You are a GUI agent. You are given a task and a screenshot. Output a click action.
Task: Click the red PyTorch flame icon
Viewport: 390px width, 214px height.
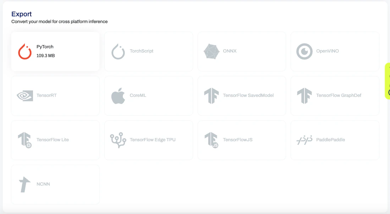25,51
